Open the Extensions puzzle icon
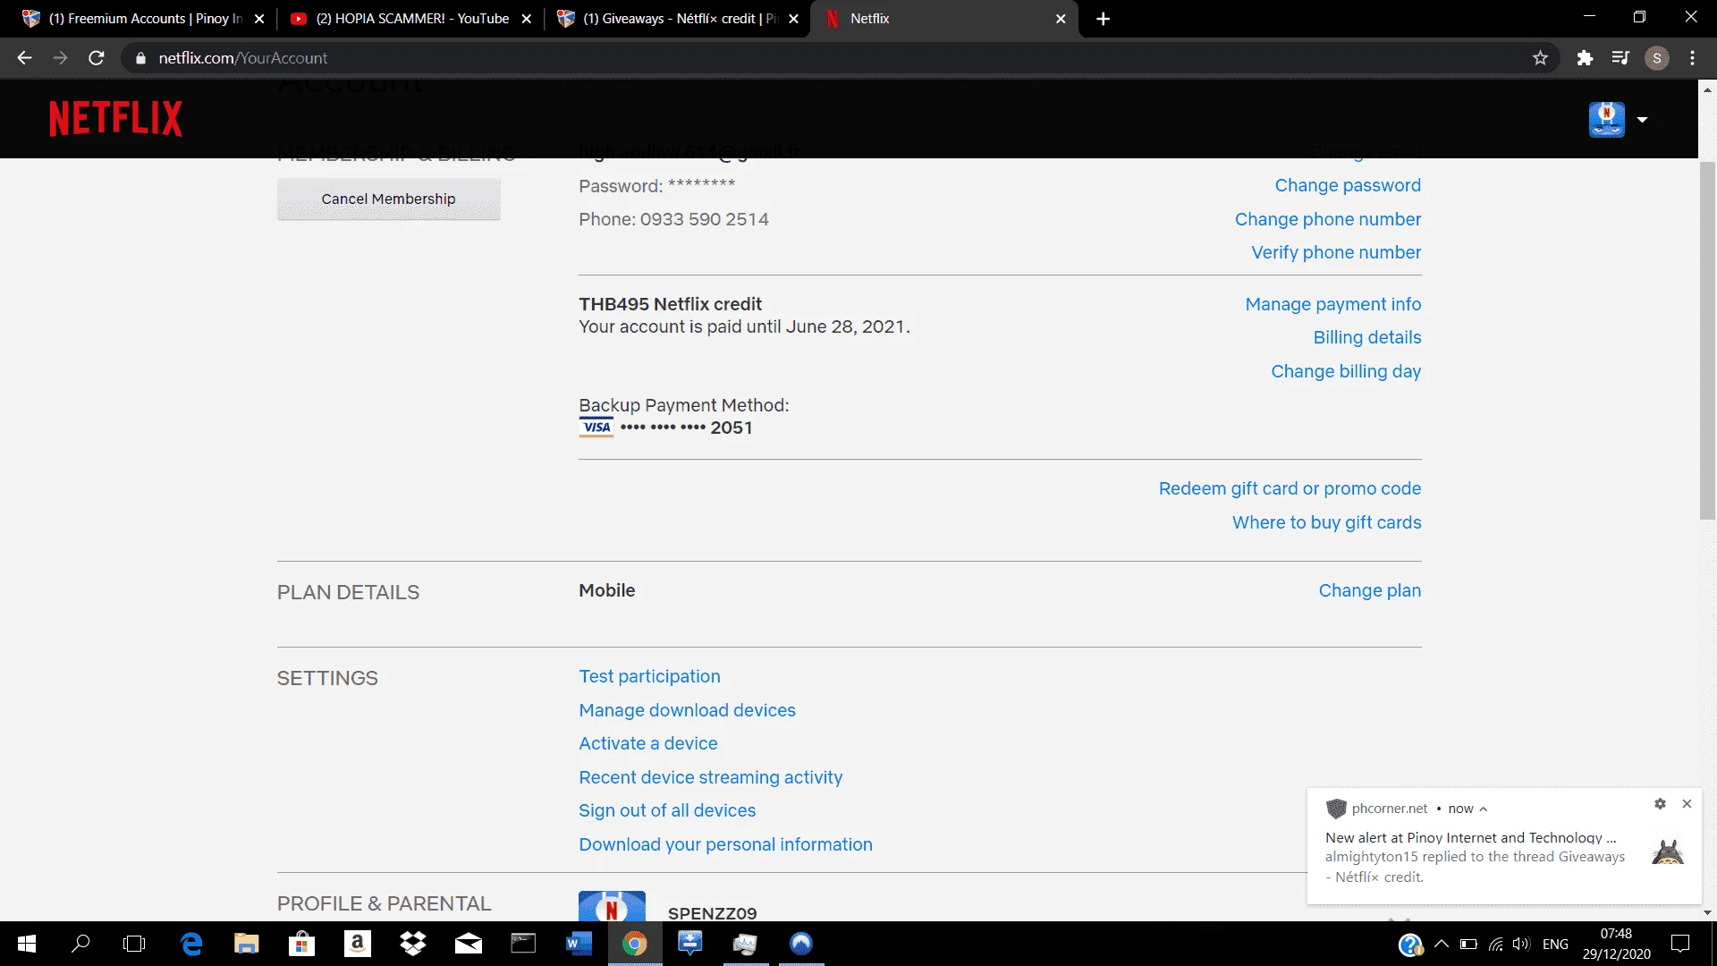Screen dimensions: 1717x966 coord(1585,58)
